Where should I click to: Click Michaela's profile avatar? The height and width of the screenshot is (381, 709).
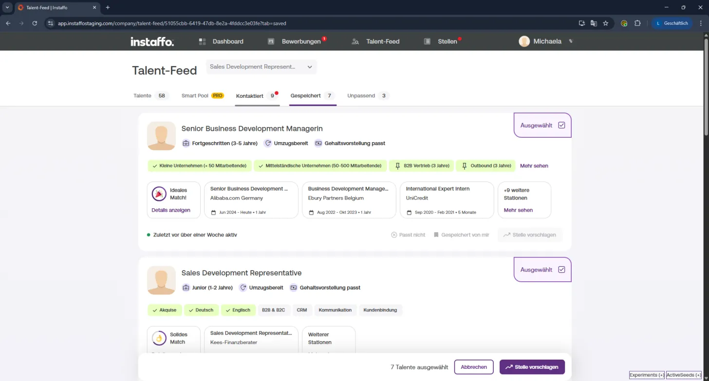[524, 41]
